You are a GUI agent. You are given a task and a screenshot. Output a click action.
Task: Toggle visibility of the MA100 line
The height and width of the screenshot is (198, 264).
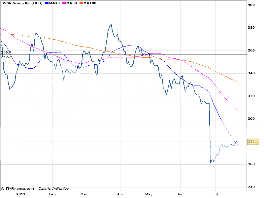pyautogui.click(x=87, y=4)
